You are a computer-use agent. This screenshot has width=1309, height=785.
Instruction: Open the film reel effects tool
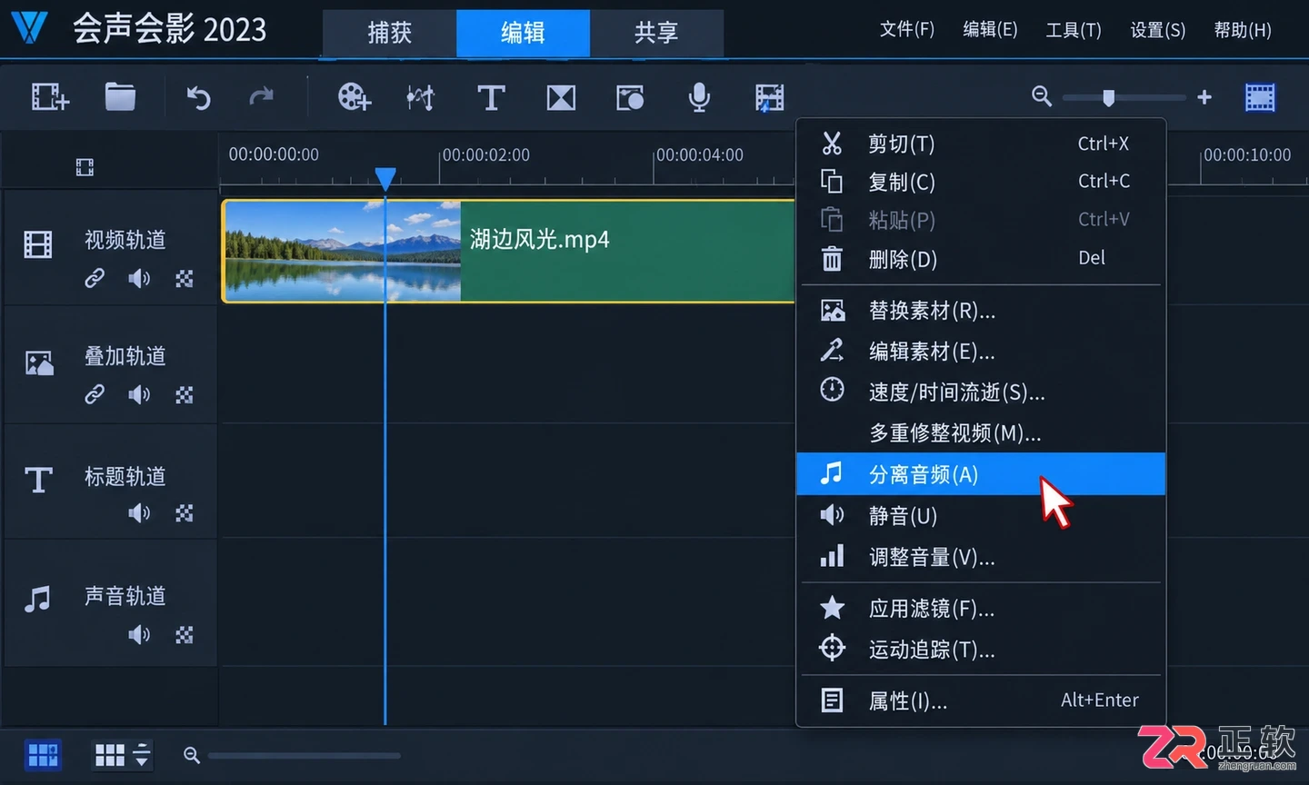354,96
